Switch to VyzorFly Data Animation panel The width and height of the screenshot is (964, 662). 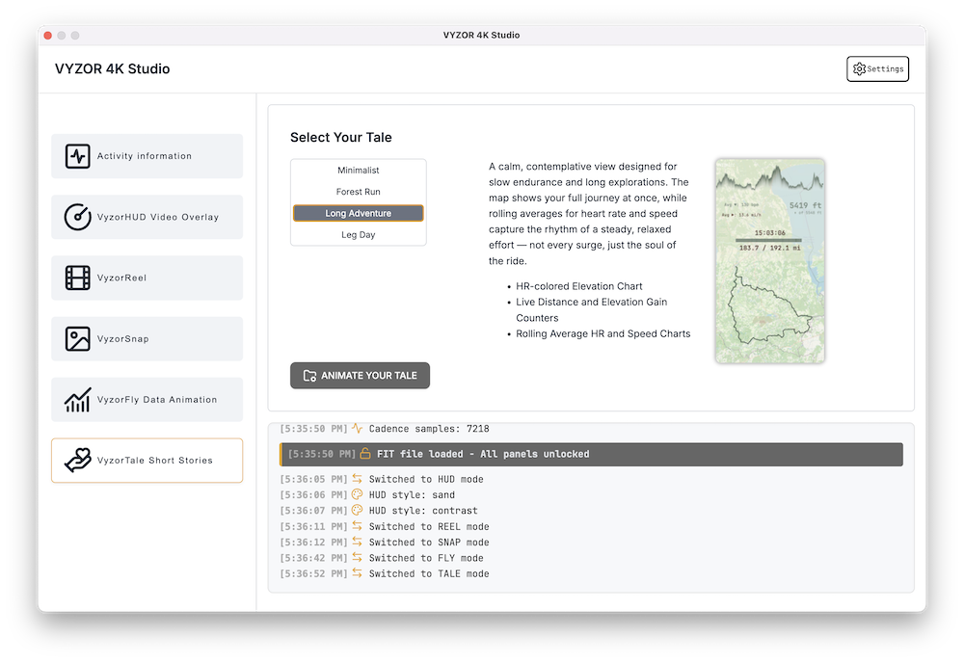pos(157,400)
